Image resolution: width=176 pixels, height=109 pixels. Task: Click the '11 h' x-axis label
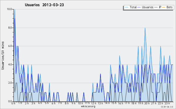click(87, 103)
